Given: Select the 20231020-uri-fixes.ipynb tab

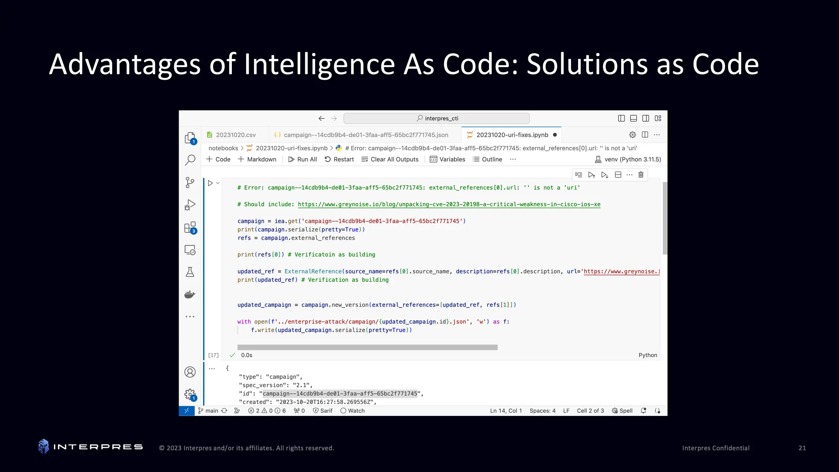Looking at the screenshot, I should coord(512,135).
